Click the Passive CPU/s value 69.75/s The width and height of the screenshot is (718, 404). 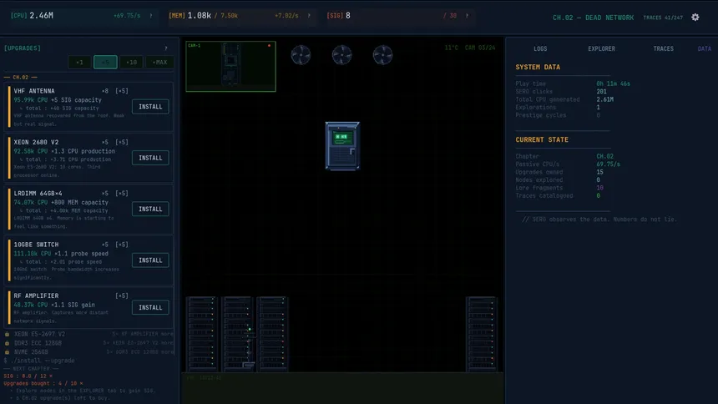[x=608, y=164]
